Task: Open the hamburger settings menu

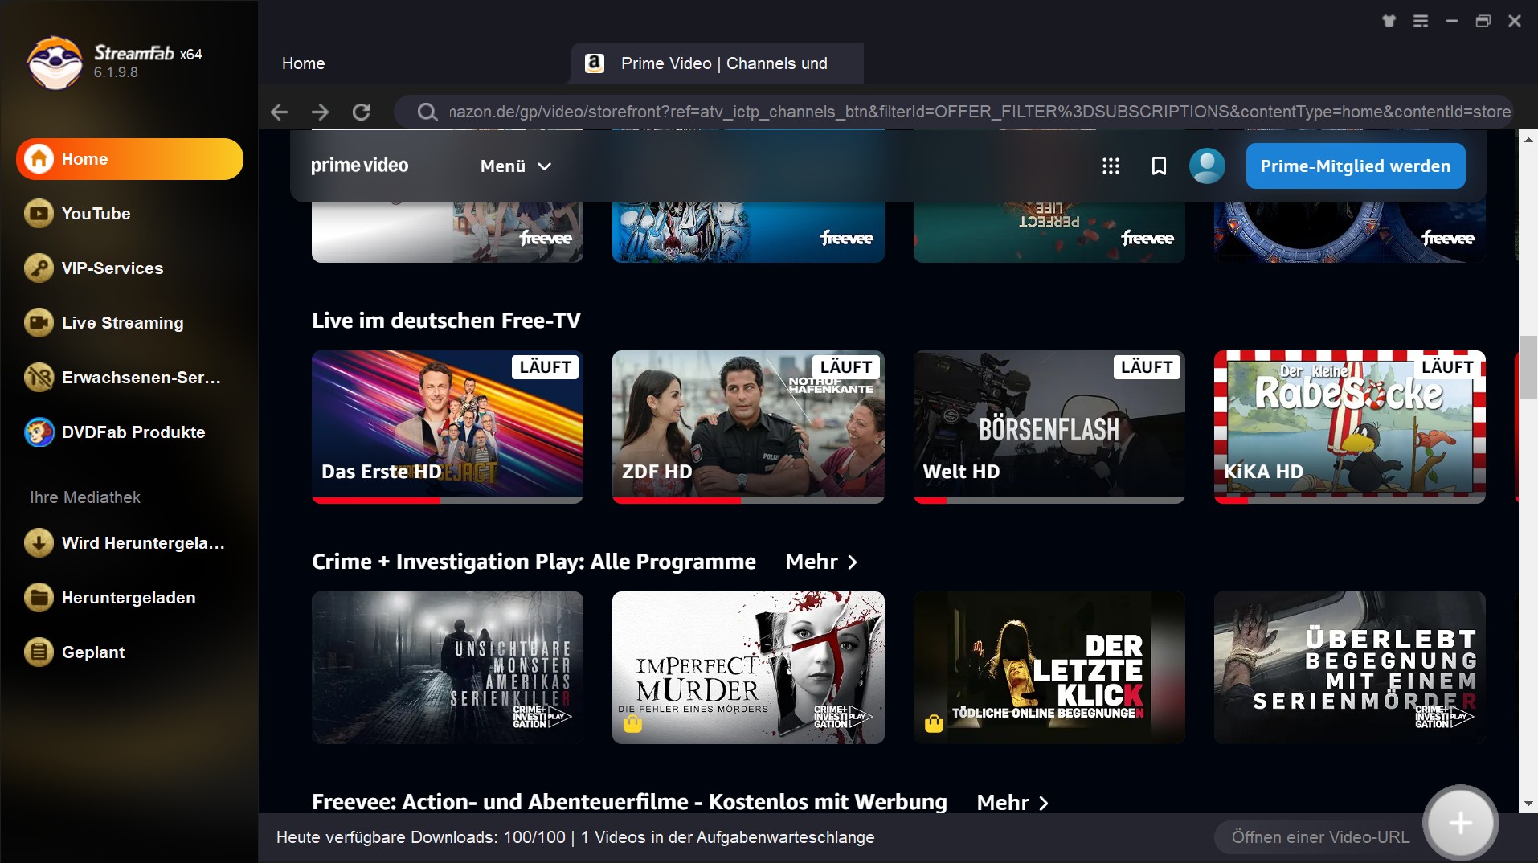Action: coord(1421,21)
